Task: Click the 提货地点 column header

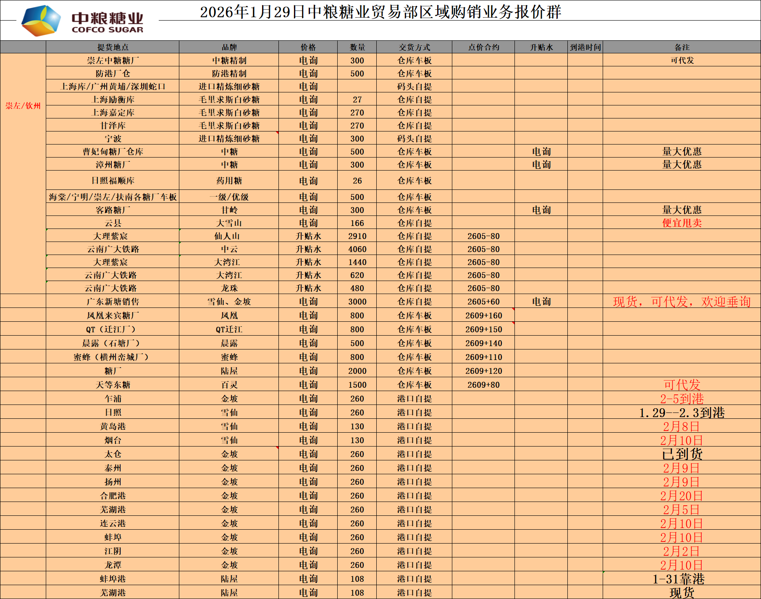Action: (113, 47)
